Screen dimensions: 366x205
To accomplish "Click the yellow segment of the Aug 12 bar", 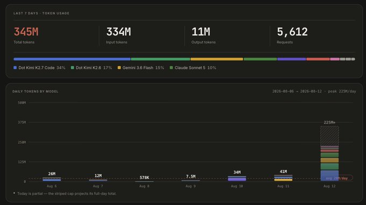I will (x=329, y=160).
